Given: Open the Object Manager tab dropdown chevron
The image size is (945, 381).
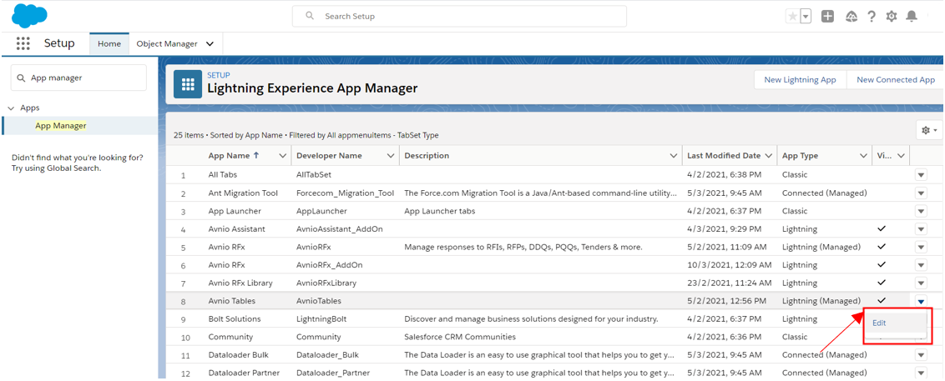Looking at the screenshot, I should click(210, 44).
